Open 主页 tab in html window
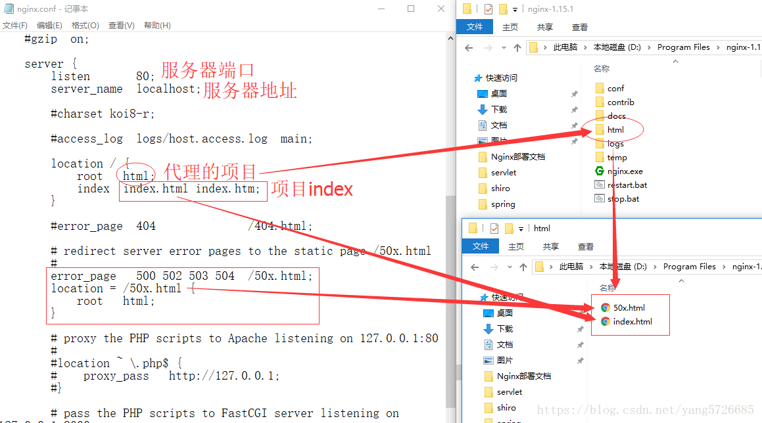The image size is (762, 423). point(515,247)
